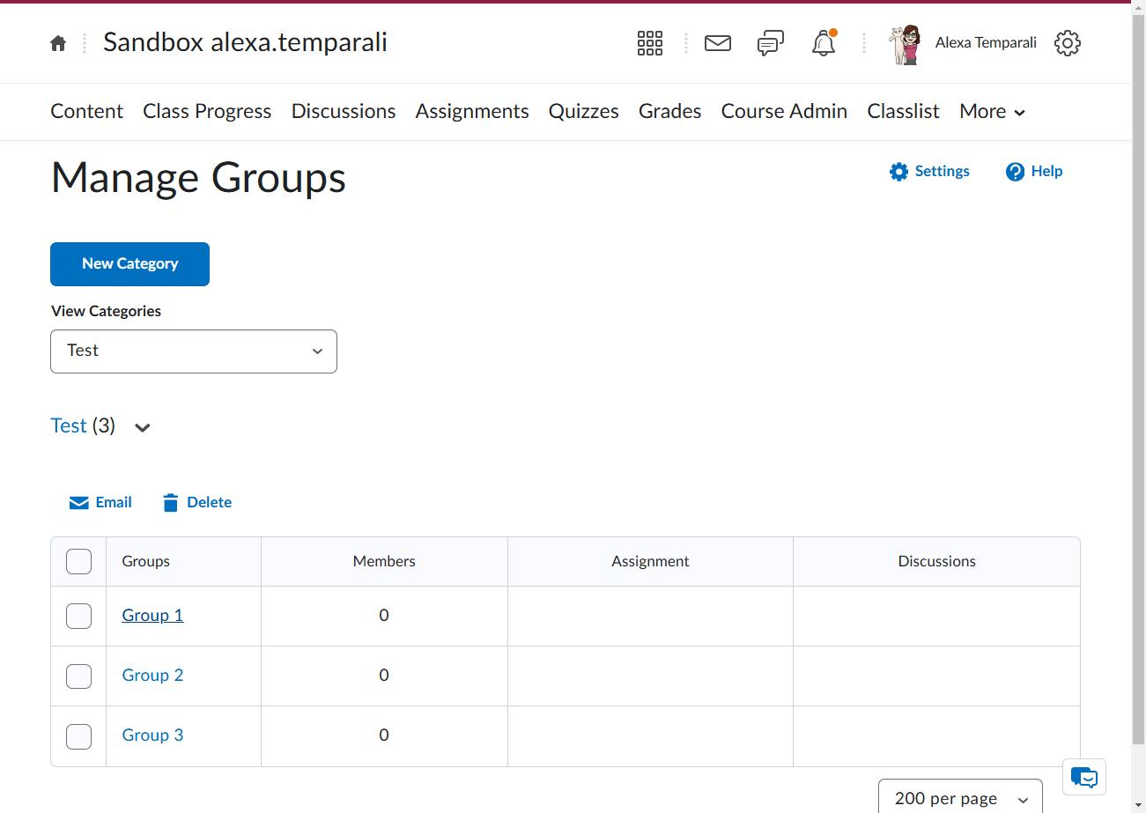Open Classlist in the navbar

(904, 112)
